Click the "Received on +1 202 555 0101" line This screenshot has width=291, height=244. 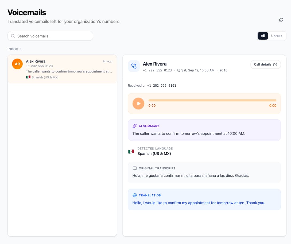152,86
